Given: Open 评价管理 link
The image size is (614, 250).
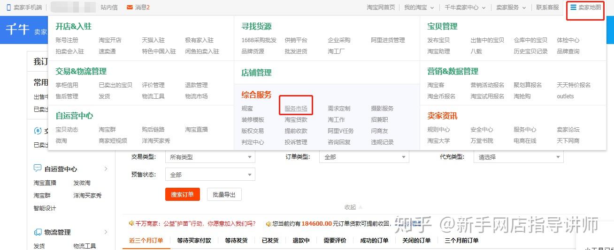Looking at the screenshot, I should (153, 85).
